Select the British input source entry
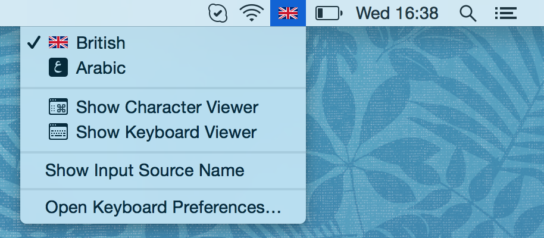 click(x=101, y=43)
